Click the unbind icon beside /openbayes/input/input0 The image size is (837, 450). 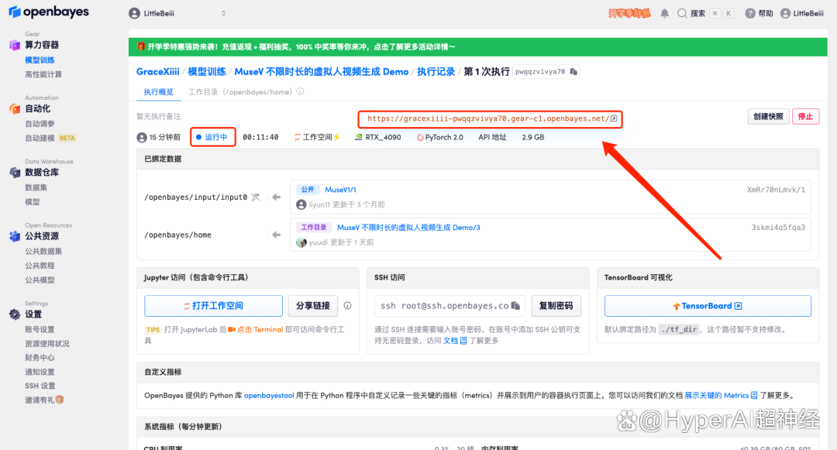[x=256, y=198]
